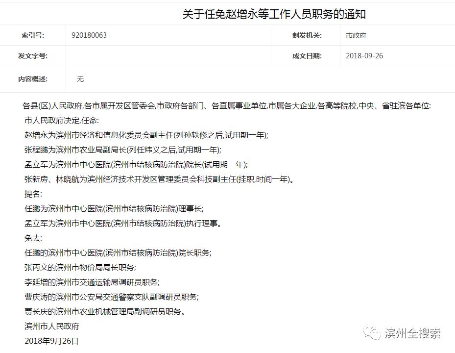This screenshot has height=353, width=455.
Task: Click the WeChat logo watermark icon
Action: tap(372, 333)
